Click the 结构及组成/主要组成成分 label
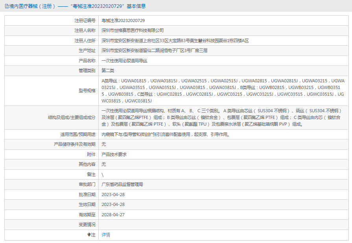Viewport: 352px width, 243px height. [x=72, y=117]
